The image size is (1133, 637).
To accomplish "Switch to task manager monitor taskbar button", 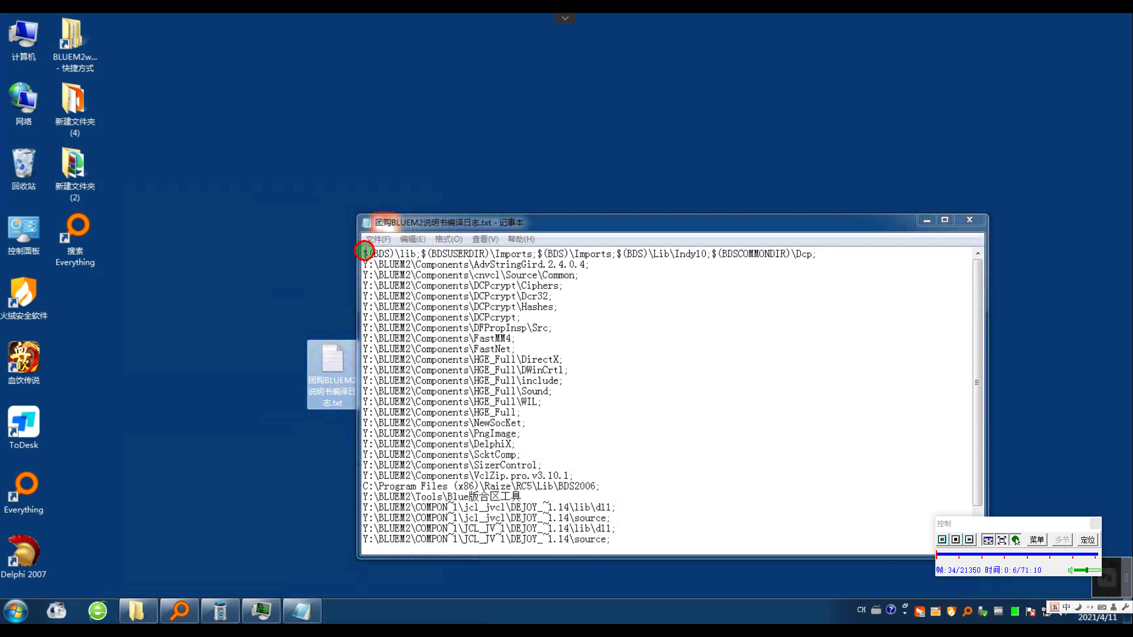I will pos(261,611).
